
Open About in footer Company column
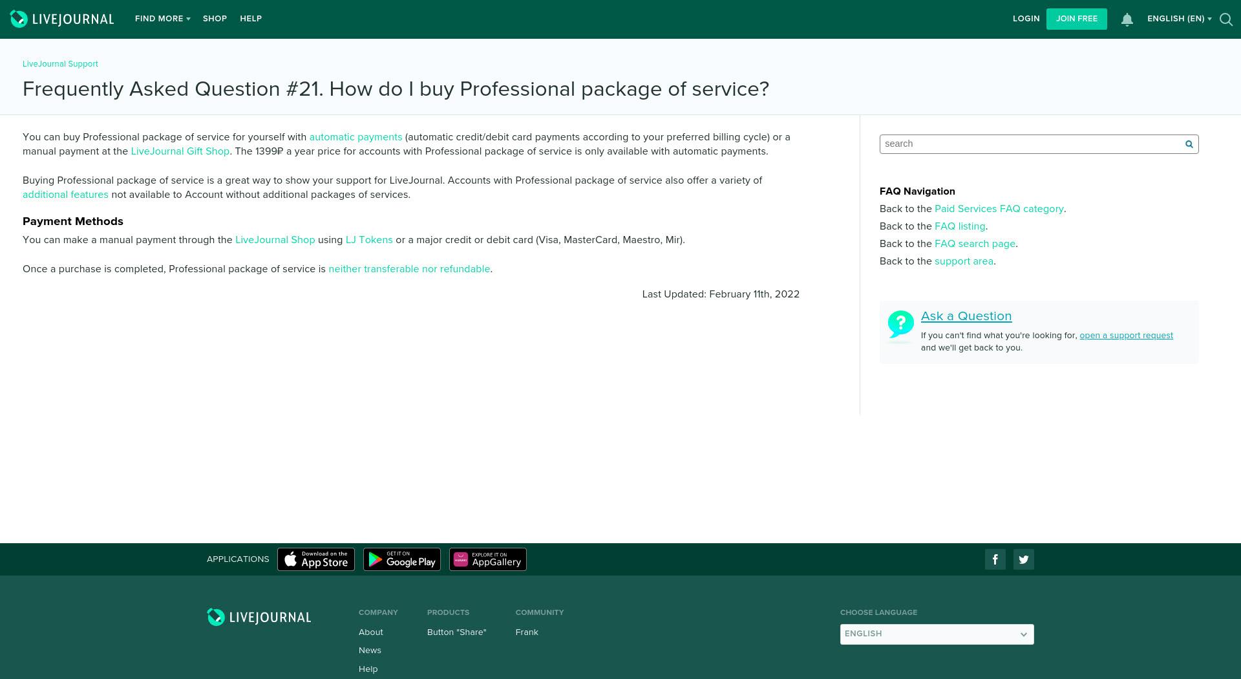pos(370,632)
